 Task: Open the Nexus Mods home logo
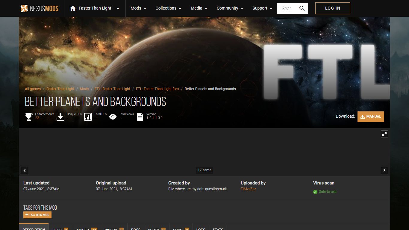(x=39, y=8)
